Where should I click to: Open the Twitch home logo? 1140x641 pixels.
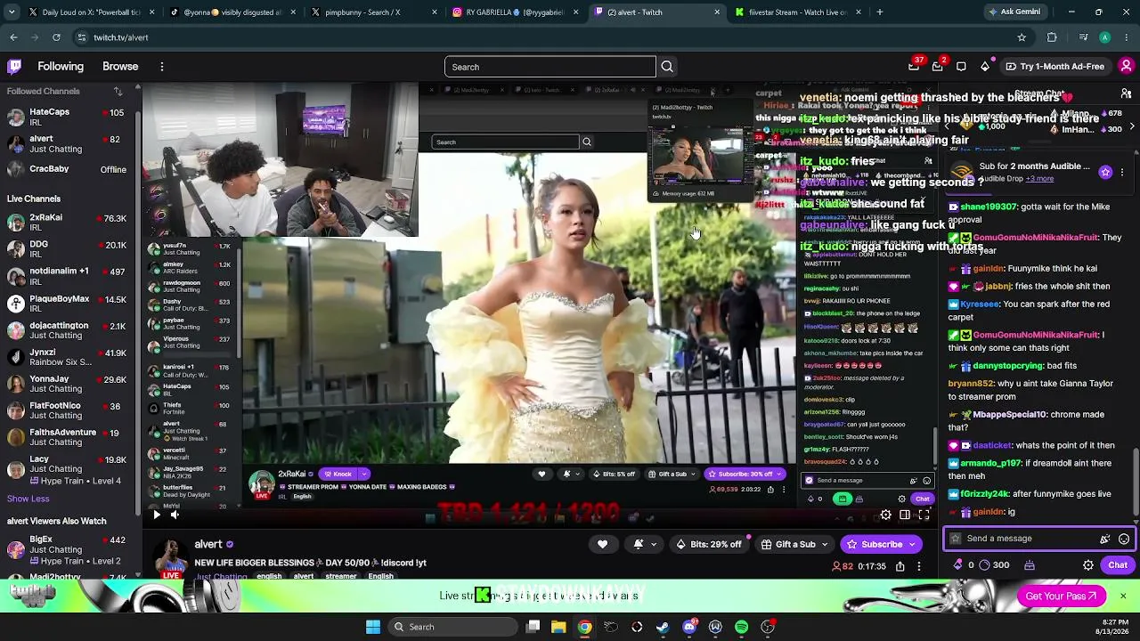pyautogui.click(x=15, y=66)
